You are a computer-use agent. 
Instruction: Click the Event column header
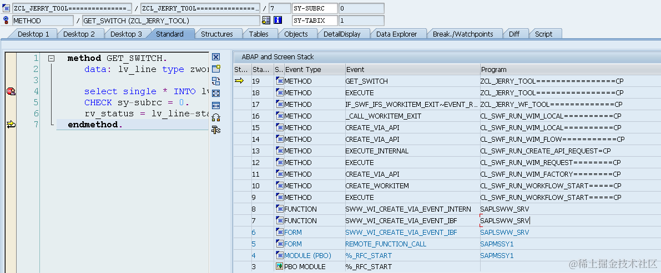[x=412, y=69]
